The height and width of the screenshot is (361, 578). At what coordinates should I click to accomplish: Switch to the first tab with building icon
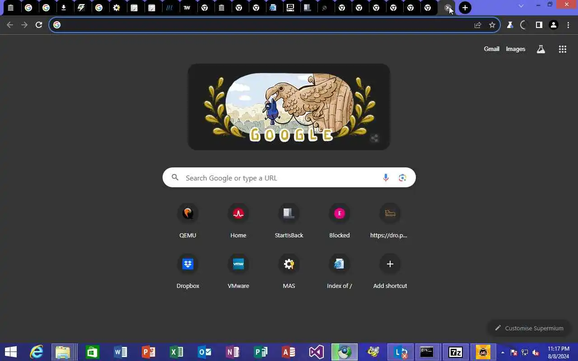tap(11, 8)
